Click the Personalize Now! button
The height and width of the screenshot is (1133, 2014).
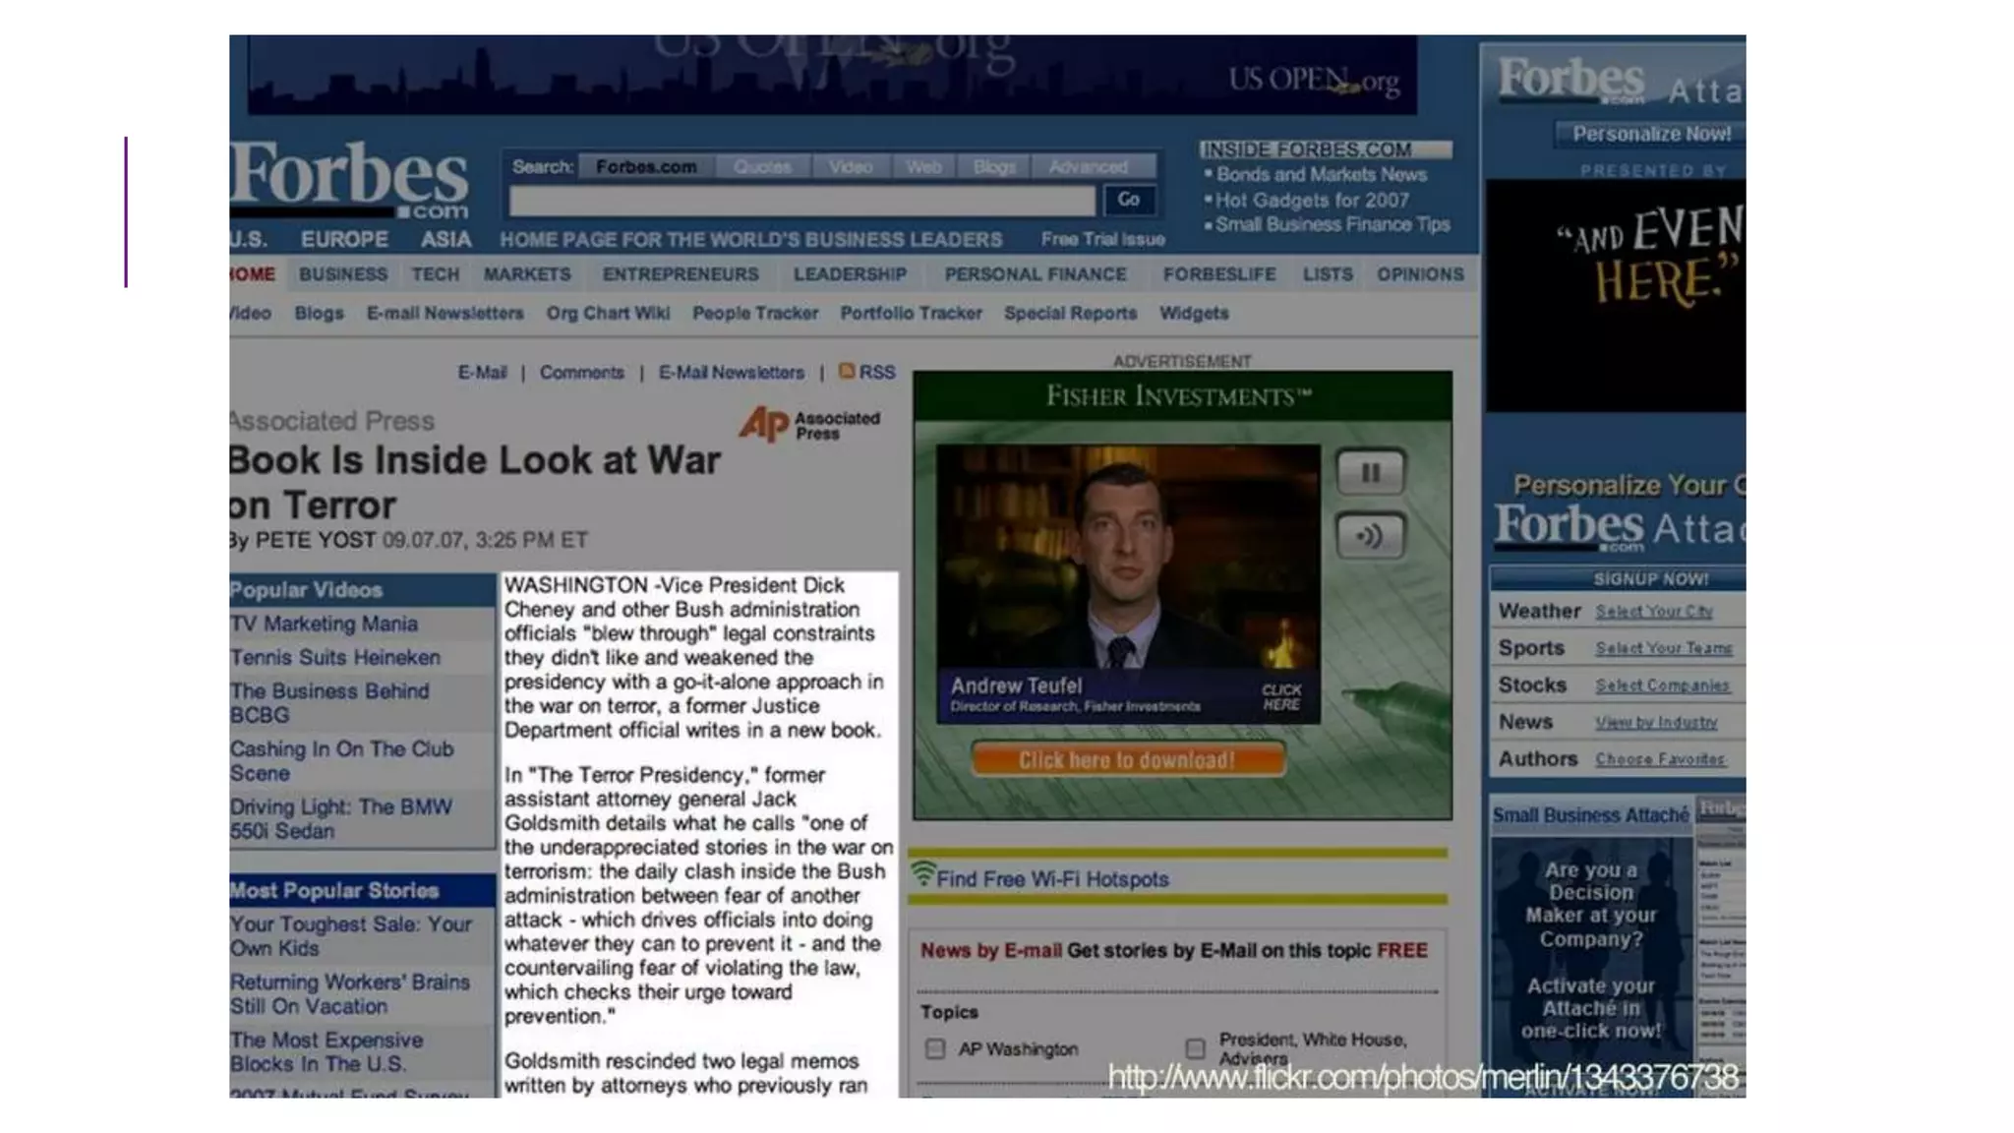pos(1651,134)
